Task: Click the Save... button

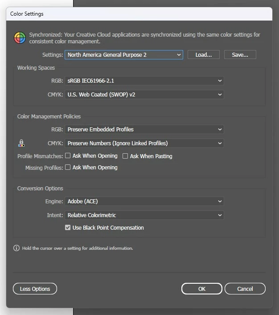Action: click(240, 55)
